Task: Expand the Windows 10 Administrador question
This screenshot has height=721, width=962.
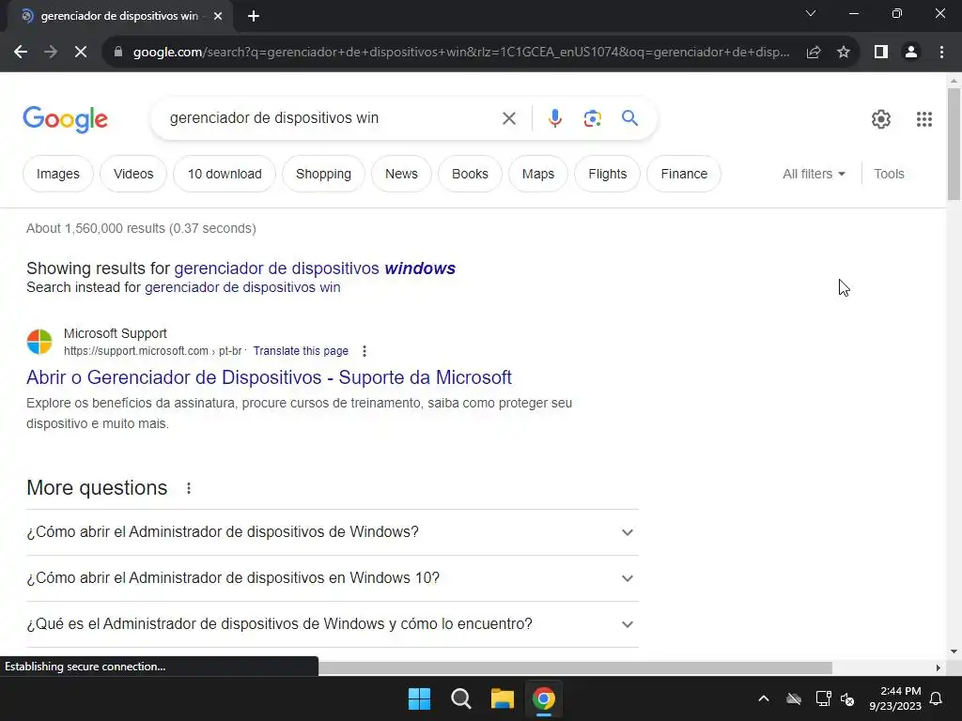Action: click(333, 578)
